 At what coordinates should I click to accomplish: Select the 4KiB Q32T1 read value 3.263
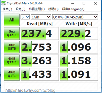(x=40, y=61)
